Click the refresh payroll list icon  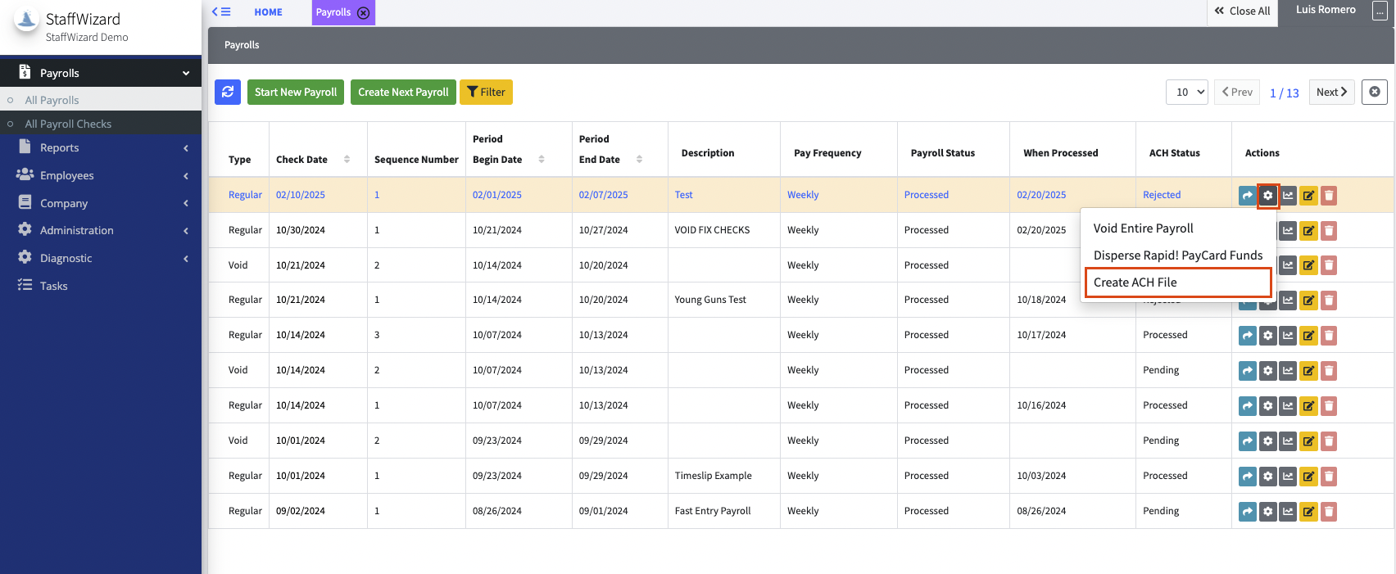[228, 92]
